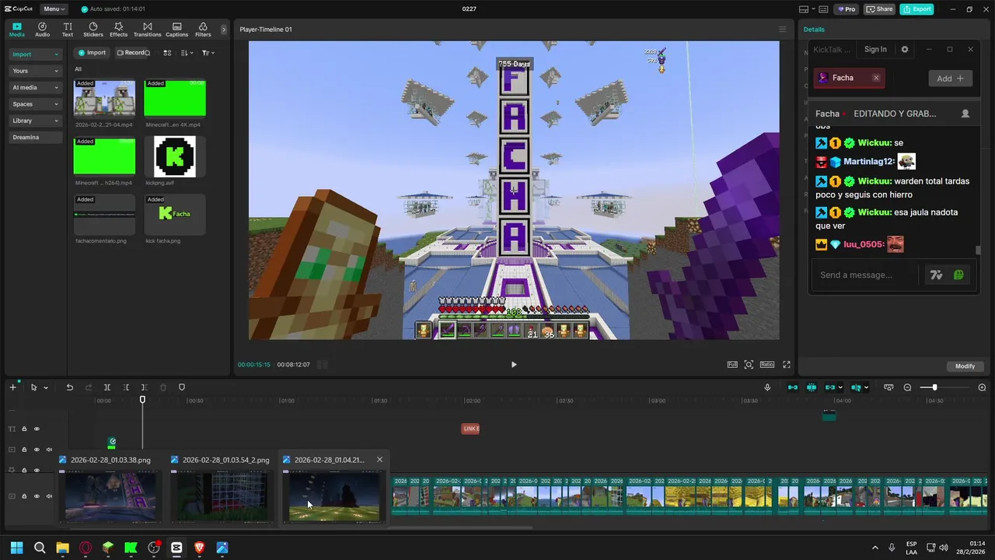Click the zoom preview icon in the player

tap(749, 364)
